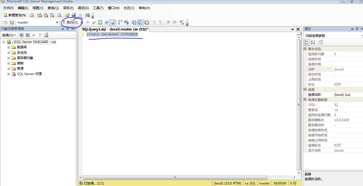The image size is (363, 186).
Task: Click the Connect icon left of master dropdown
Action: pos(6,22)
